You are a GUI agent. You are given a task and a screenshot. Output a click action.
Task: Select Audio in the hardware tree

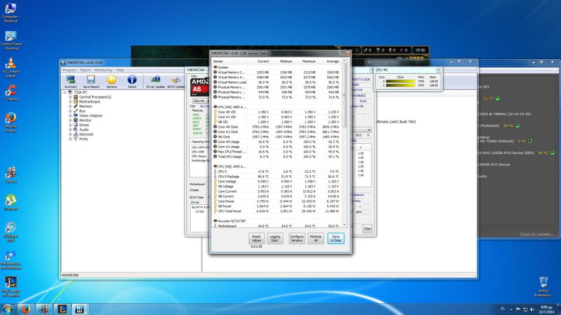click(x=84, y=130)
